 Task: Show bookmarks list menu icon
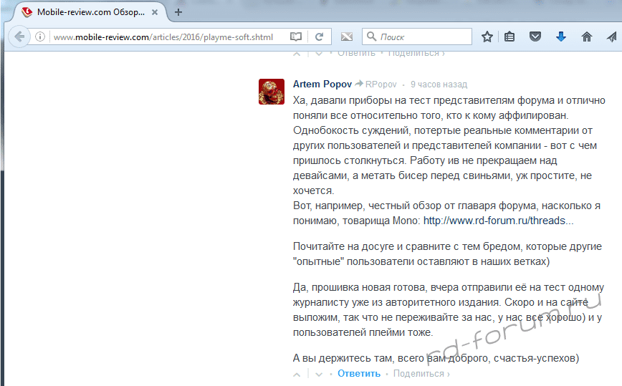509,37
